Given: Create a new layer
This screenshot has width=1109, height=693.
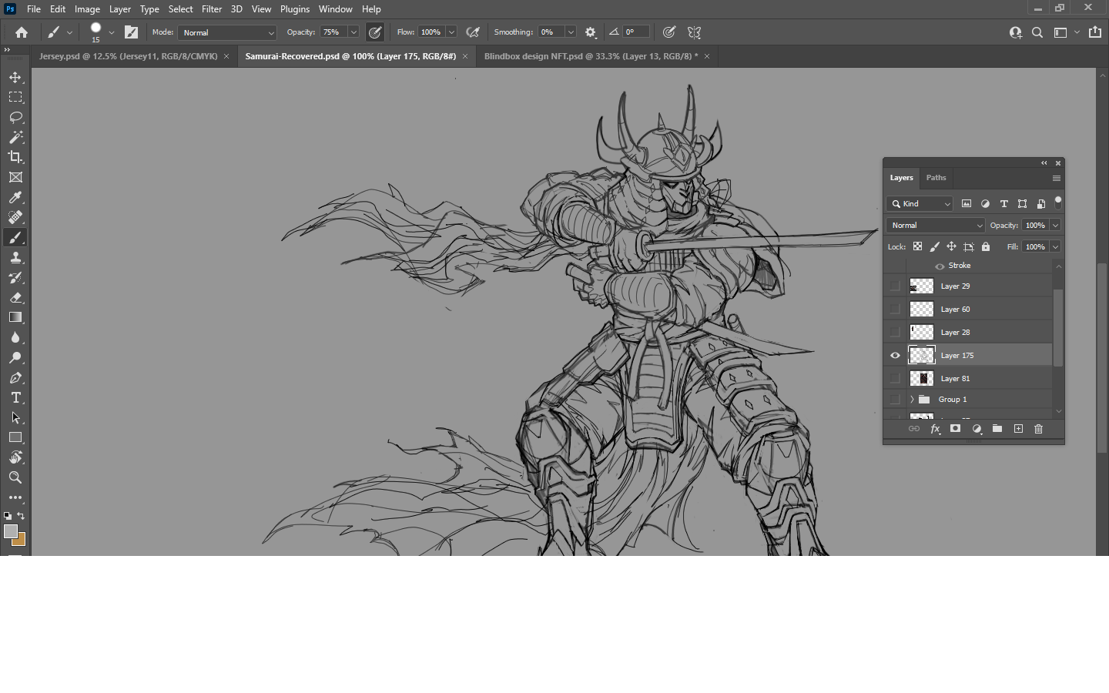Looking at the screenshot, I should [1018, 429].
